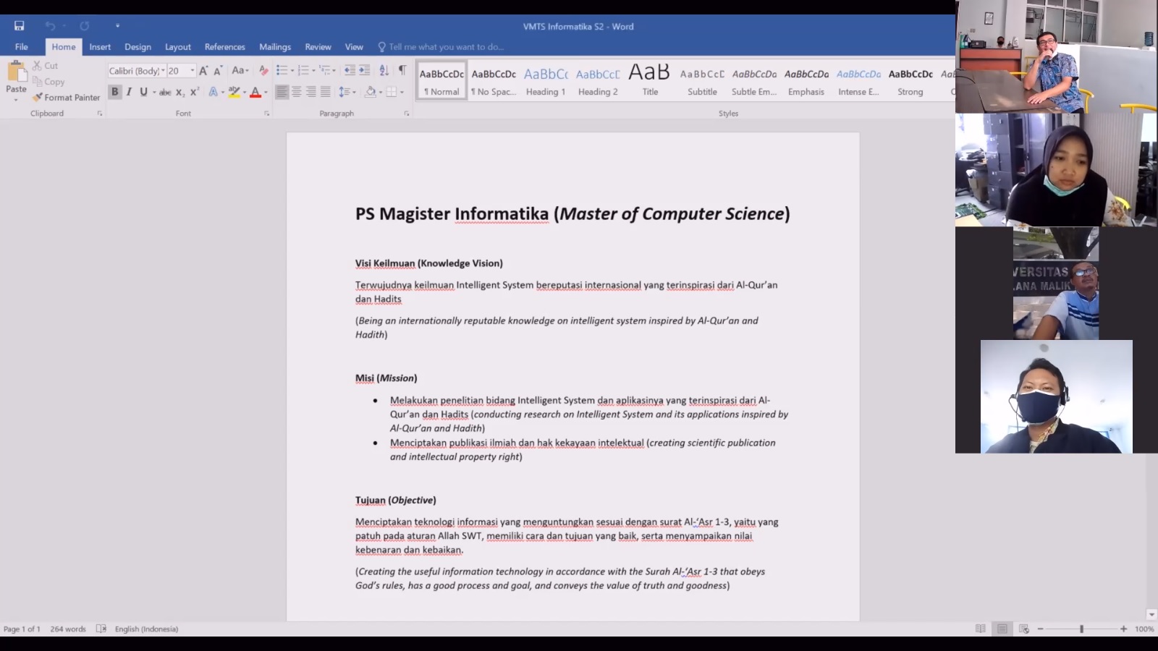The image size is (1158, 651).
Task: Switch to the Insert tab
Action: pos(100,47)
